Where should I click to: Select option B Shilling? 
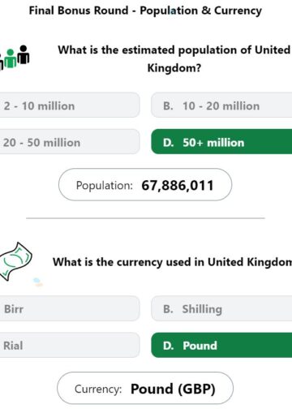(x=221, y=308)
